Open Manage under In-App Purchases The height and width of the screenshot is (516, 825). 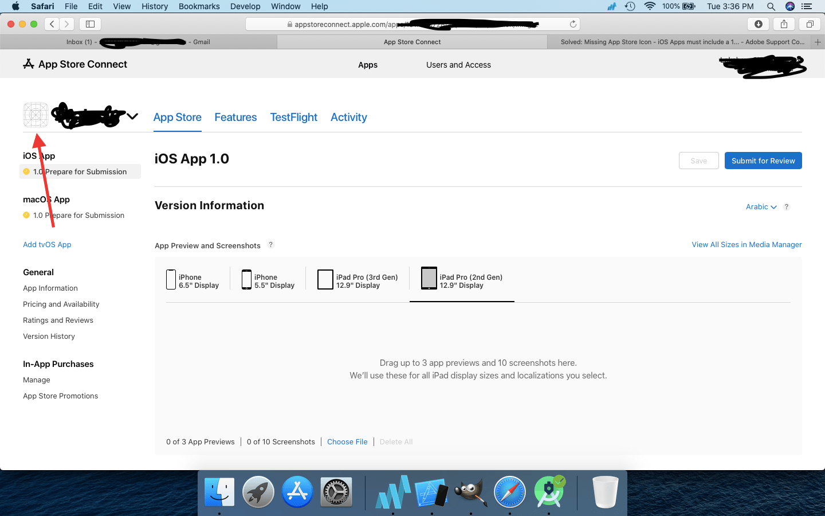click(x=37, y=380)
